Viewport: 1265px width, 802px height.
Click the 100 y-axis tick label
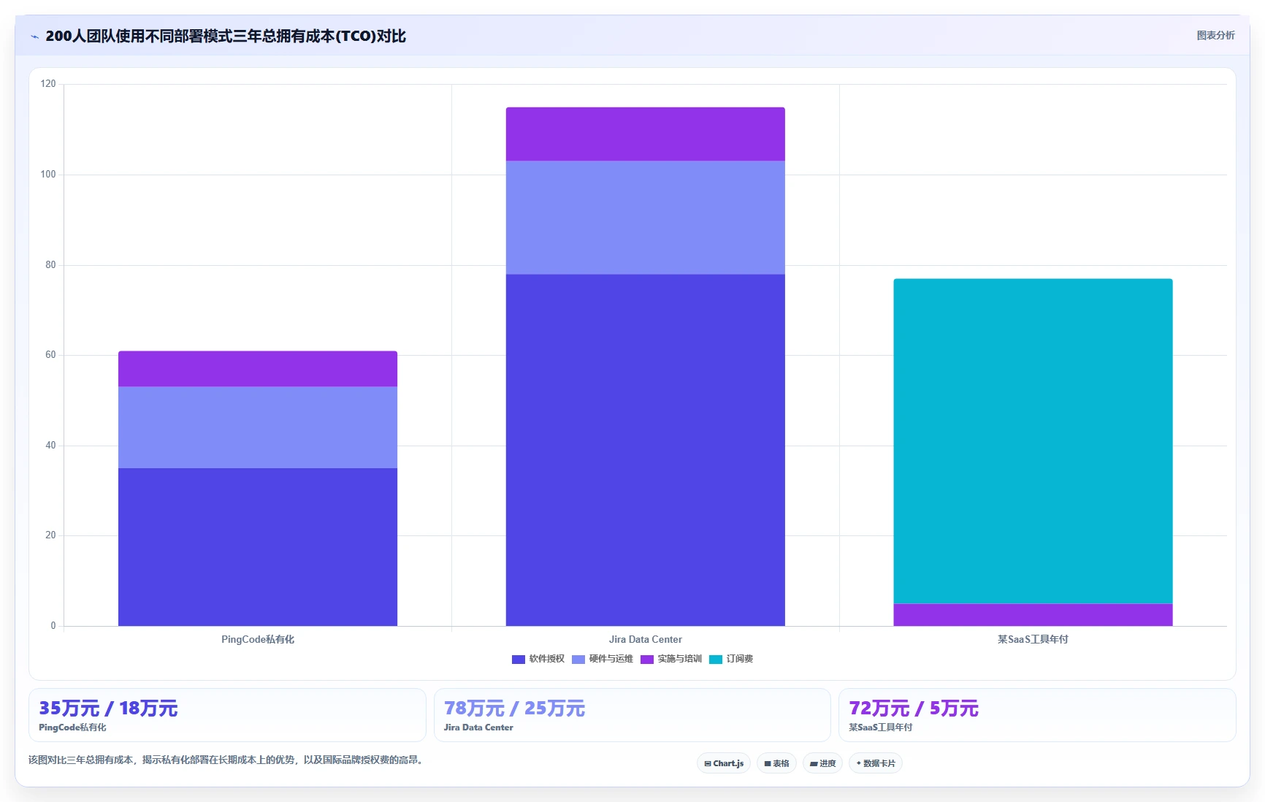(48, 175)
